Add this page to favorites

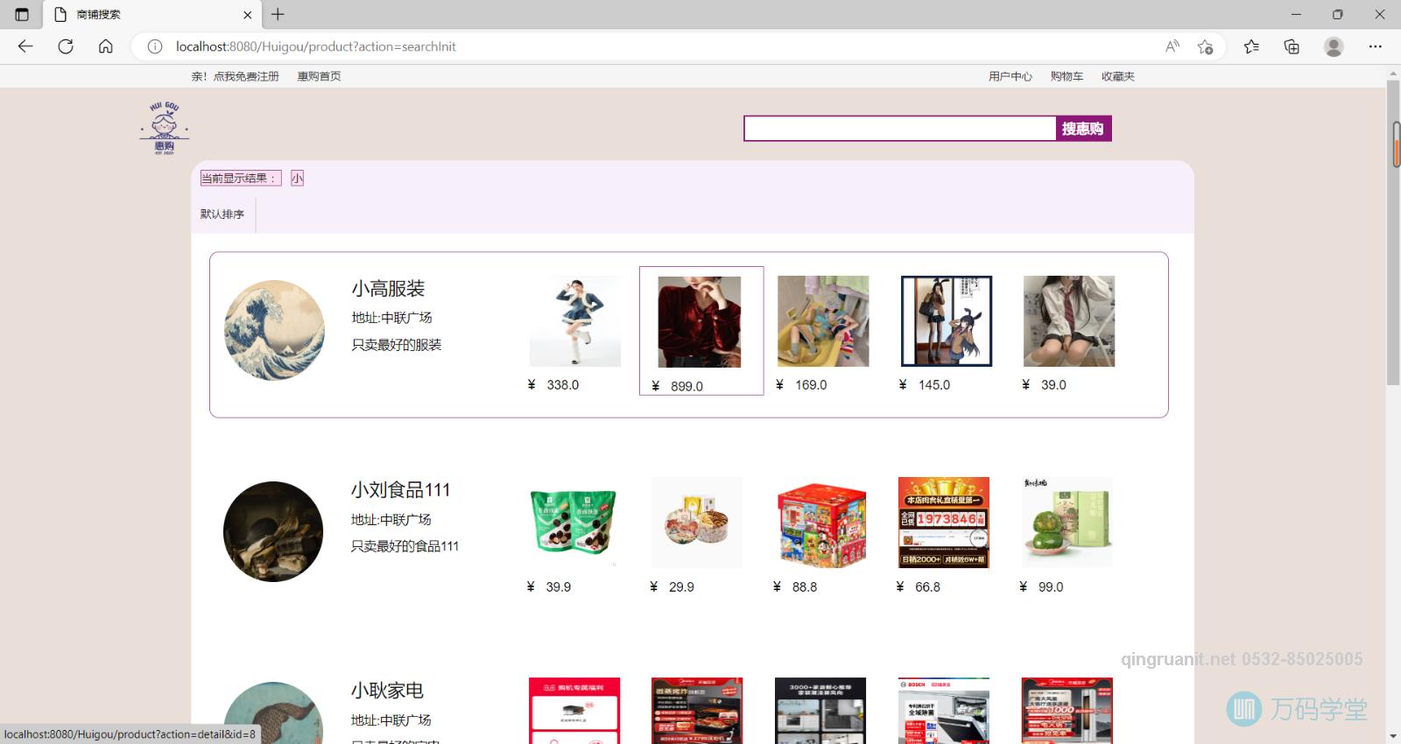(1206, 46)
